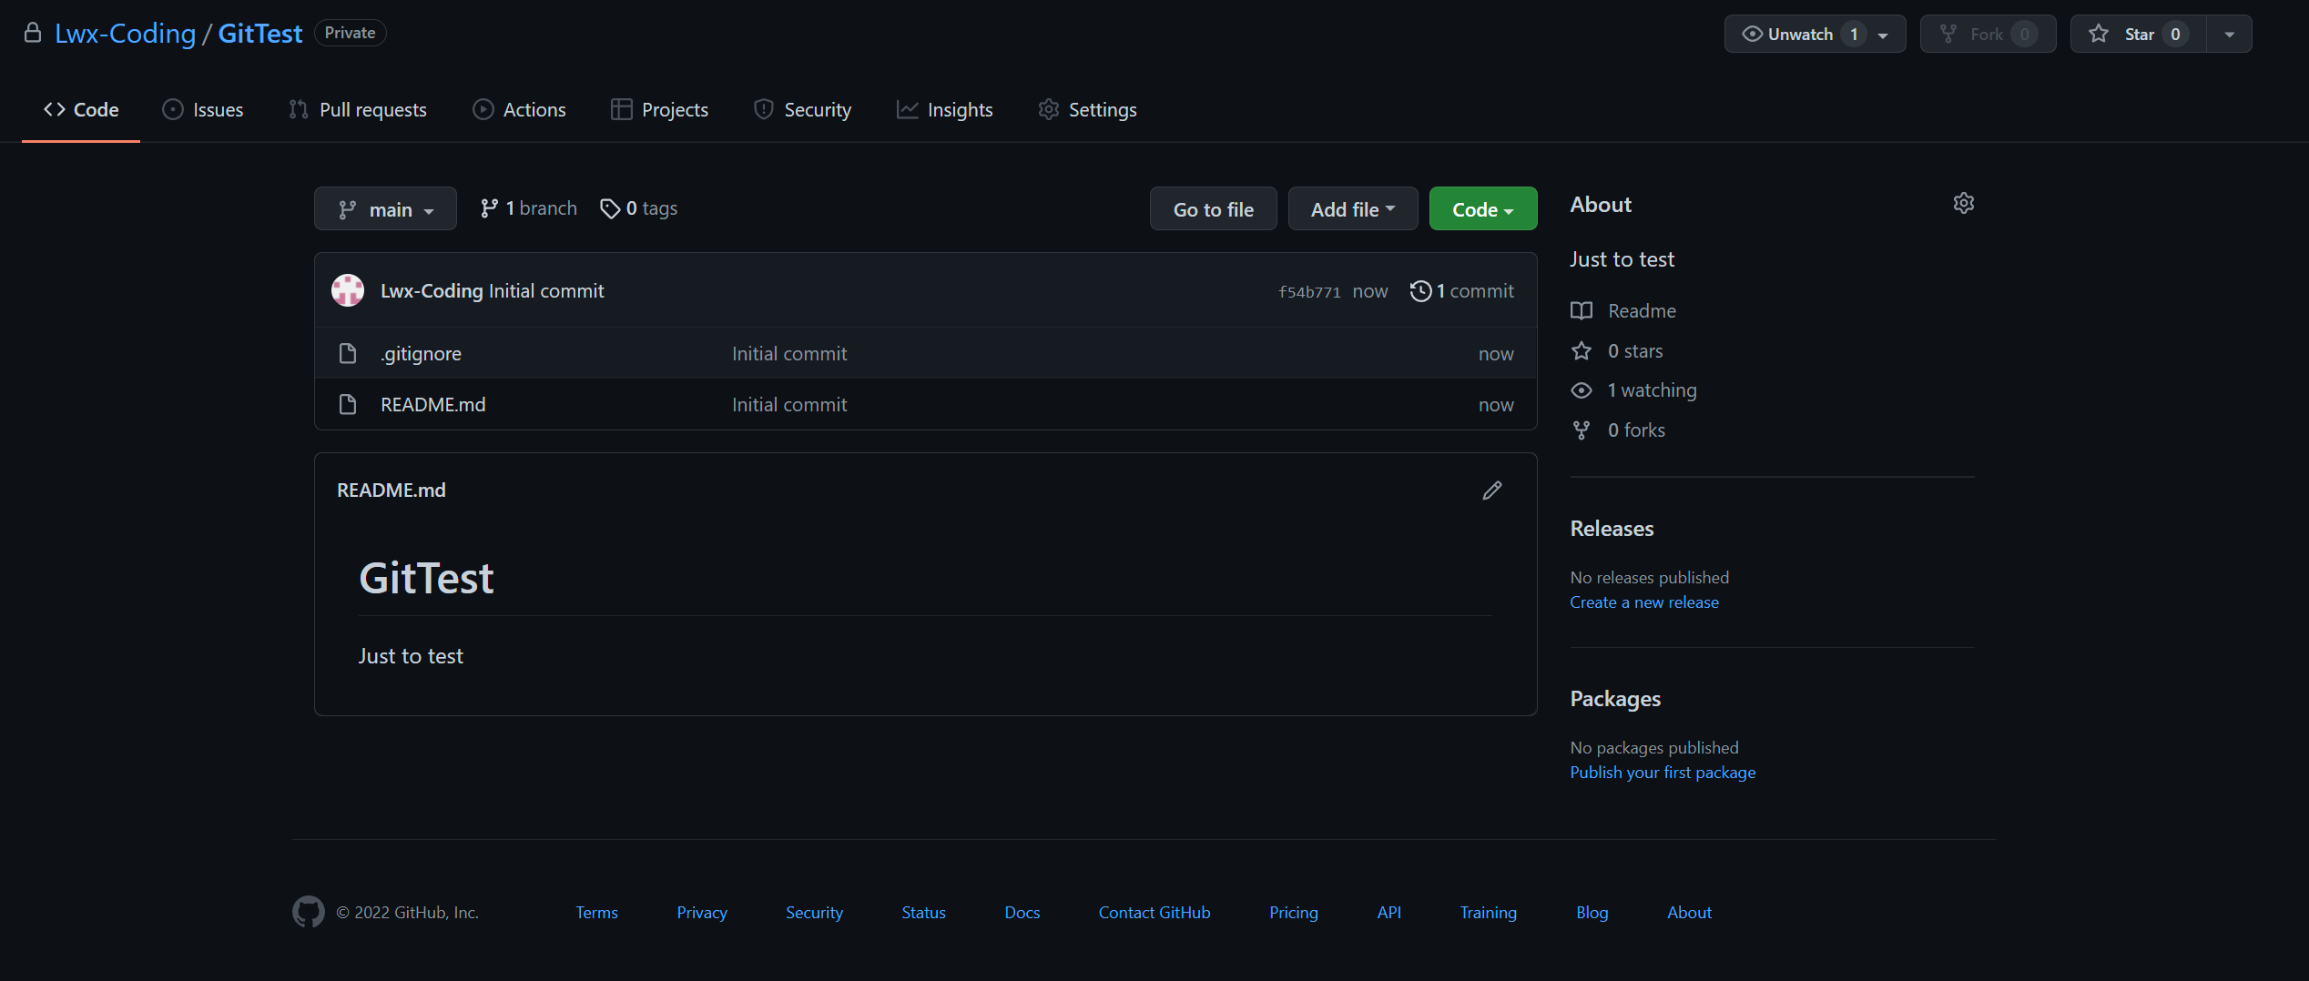This screenshot has height=981, width=2309.
Task: Open the footer Status link
Action: 923,912
